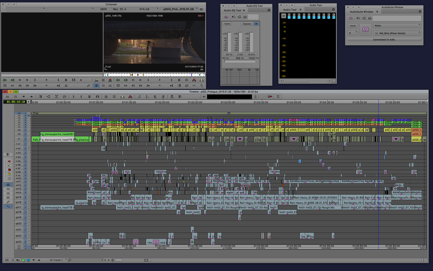Select the Audio EQ Tool tab
Image resolution: width=433 pixels, height=271 pixels.
(234, 10)
